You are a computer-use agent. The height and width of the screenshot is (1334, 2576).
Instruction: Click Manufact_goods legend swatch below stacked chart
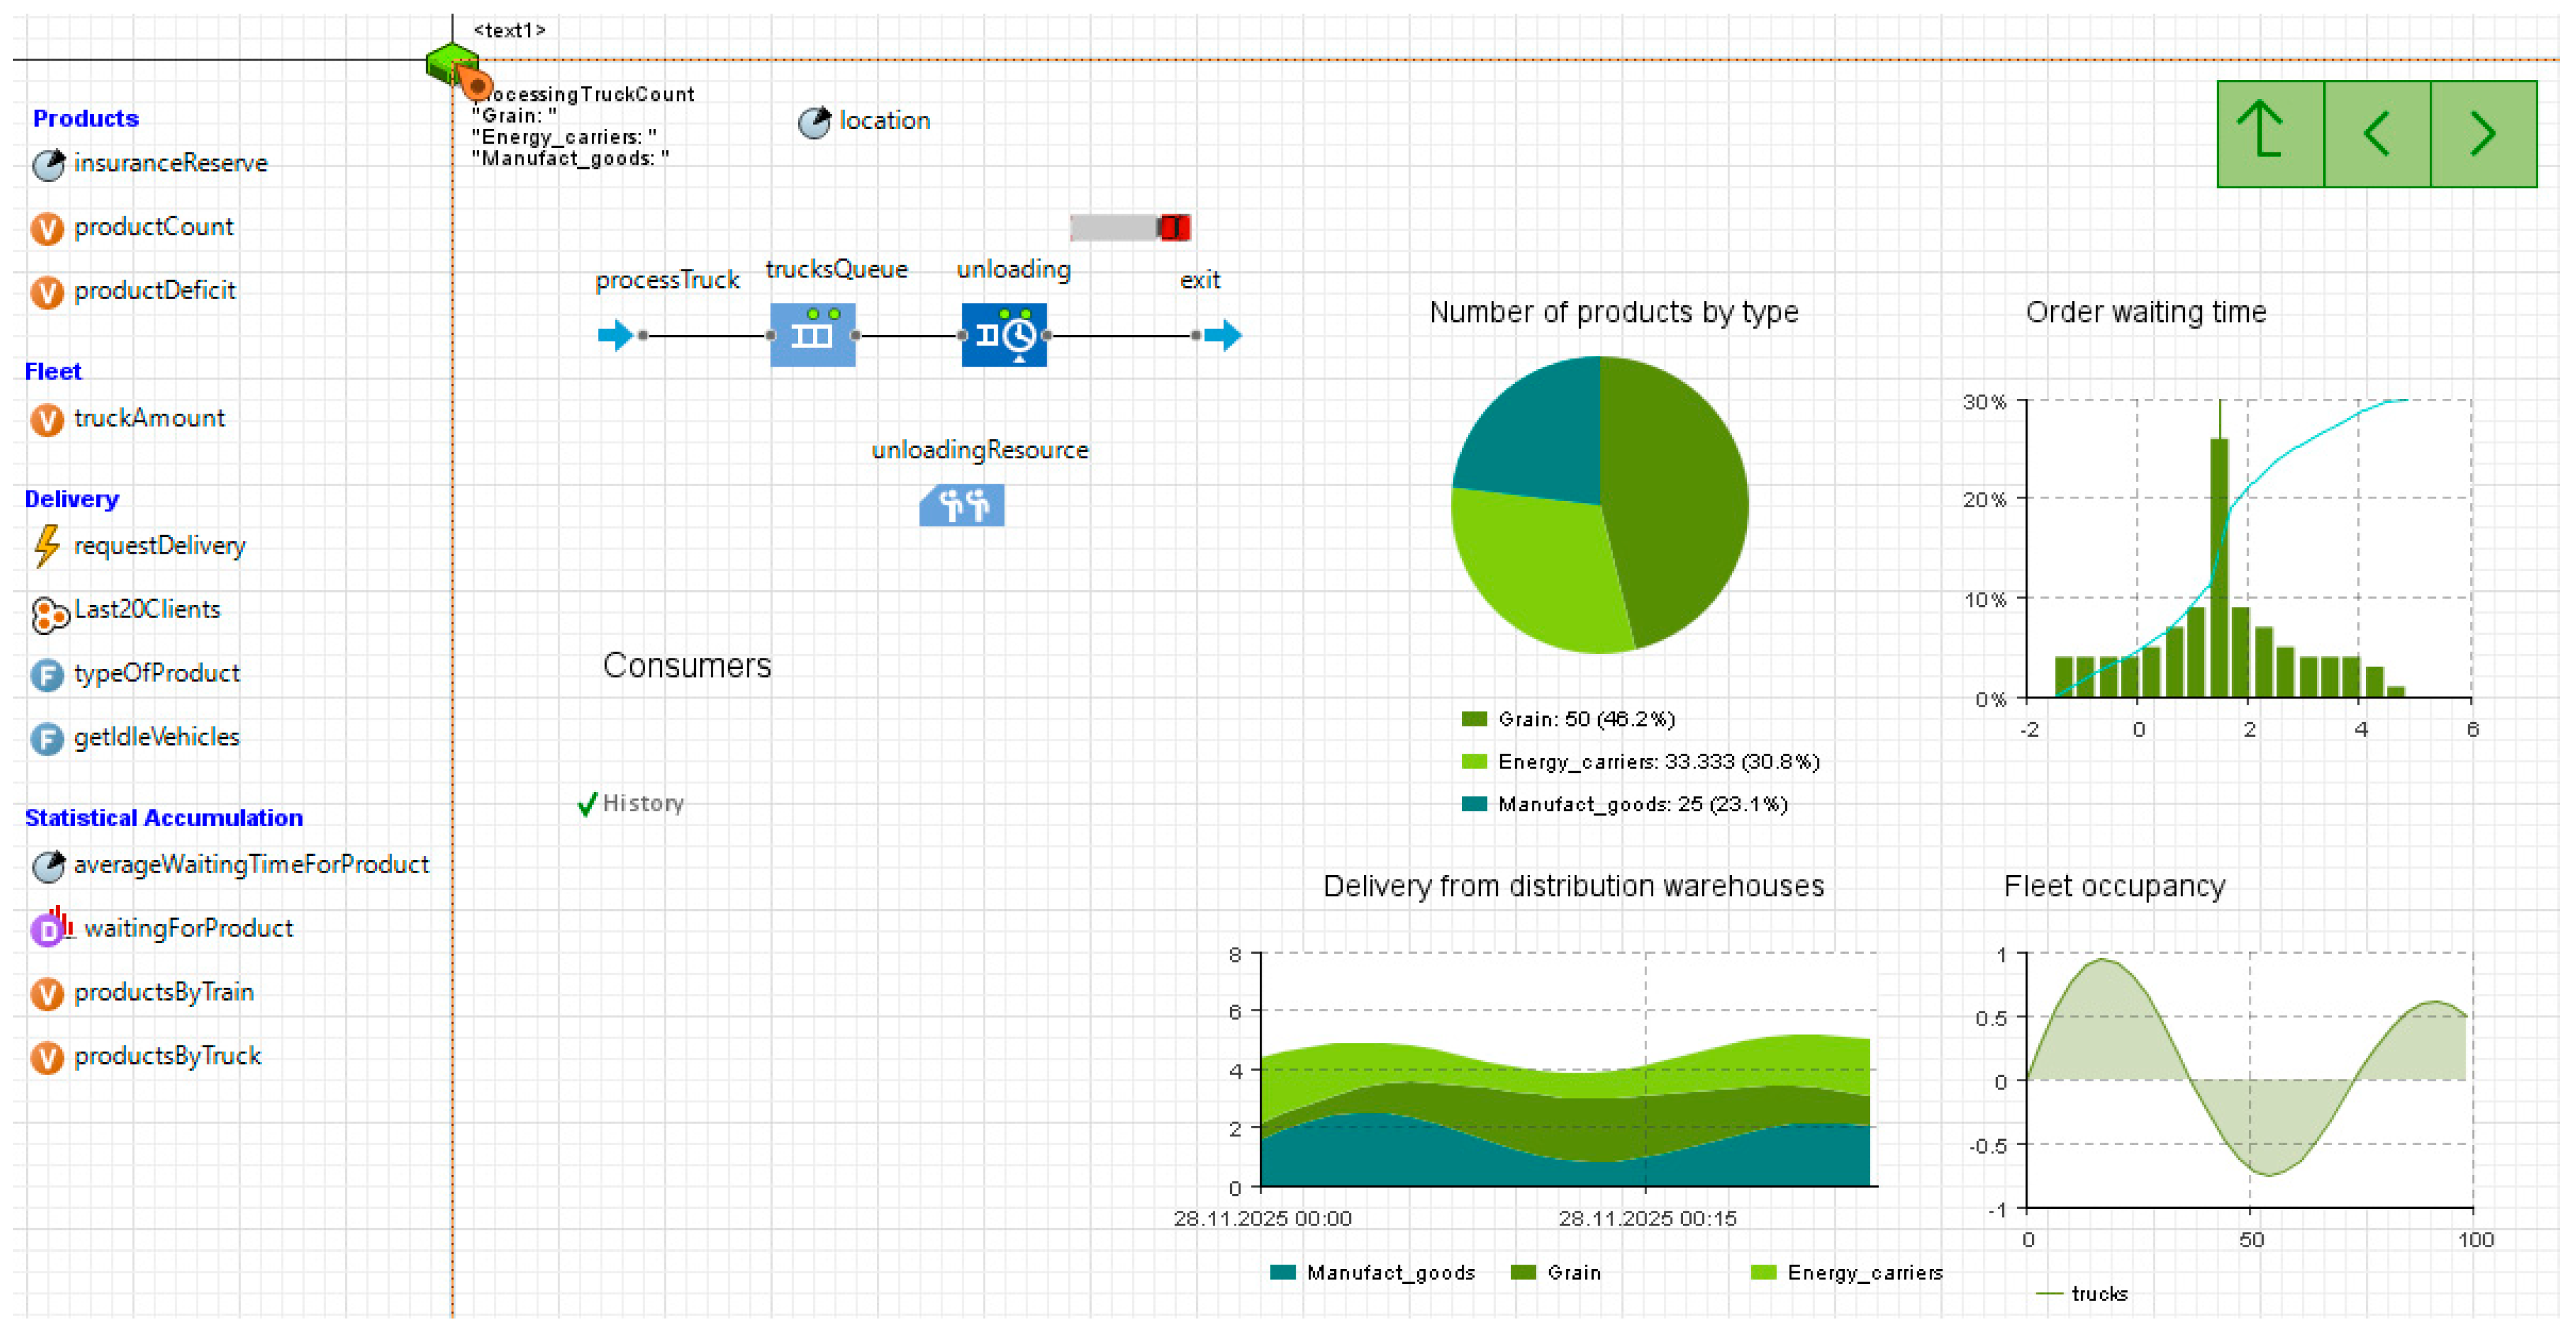(1282, 1272)
